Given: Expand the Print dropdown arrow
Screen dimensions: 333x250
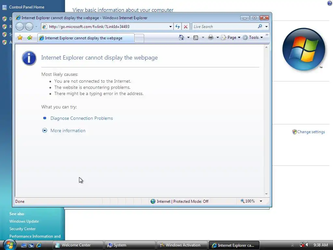Looking at the screenshot, I should tap(218, 37).
